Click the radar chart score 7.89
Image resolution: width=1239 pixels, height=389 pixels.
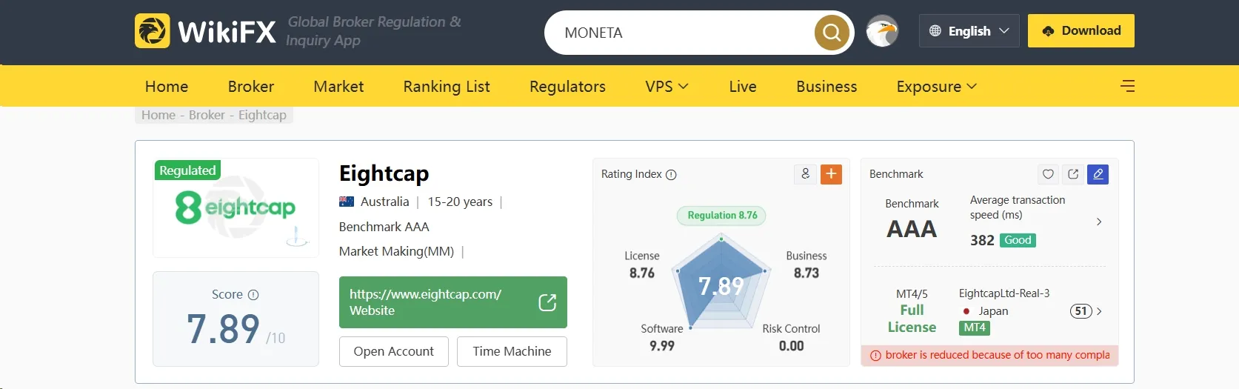pos(721,286)
